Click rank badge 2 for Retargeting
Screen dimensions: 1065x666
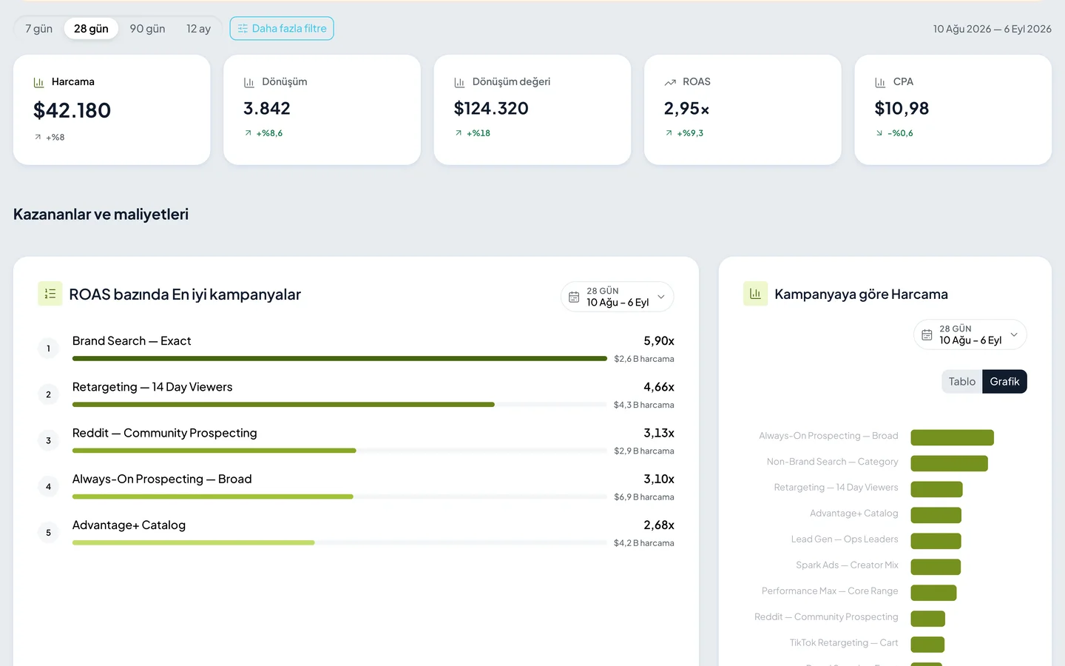click(49, 394)
